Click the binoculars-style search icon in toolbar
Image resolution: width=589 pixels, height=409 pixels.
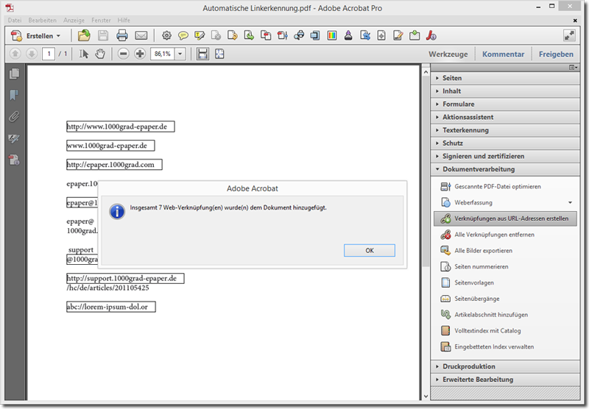299,35
